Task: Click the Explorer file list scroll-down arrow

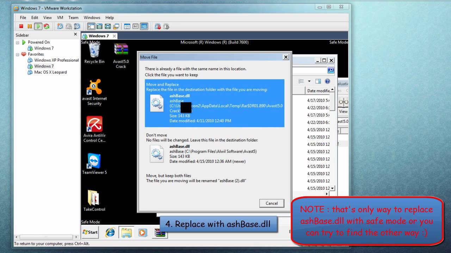Action: 332,188
